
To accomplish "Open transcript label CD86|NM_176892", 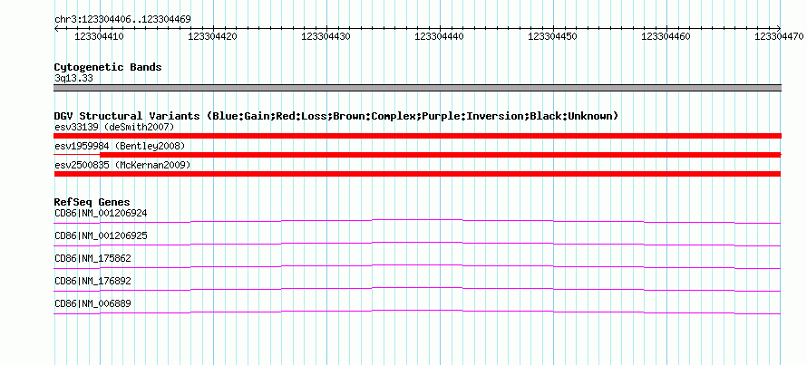I will [x=92, y=281].
